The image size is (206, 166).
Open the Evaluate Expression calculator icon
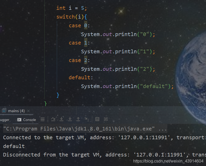97,119
